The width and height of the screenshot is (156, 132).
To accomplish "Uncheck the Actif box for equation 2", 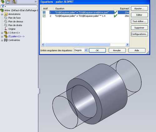I will tap(44, 16).
